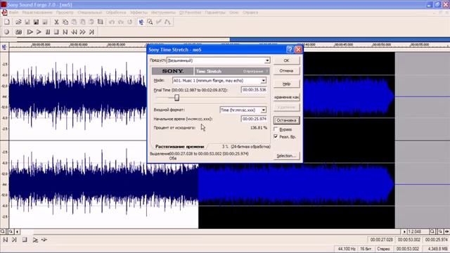
Task: Enable the Bypass checkbox
Action: point(276,129)
